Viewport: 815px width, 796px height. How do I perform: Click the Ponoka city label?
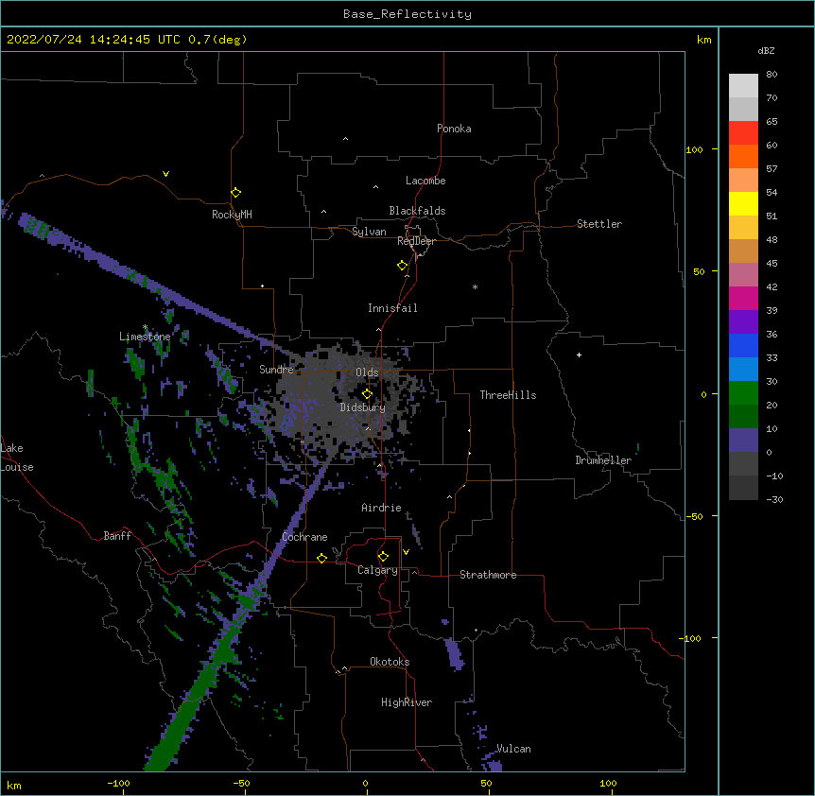pos(454,129)
